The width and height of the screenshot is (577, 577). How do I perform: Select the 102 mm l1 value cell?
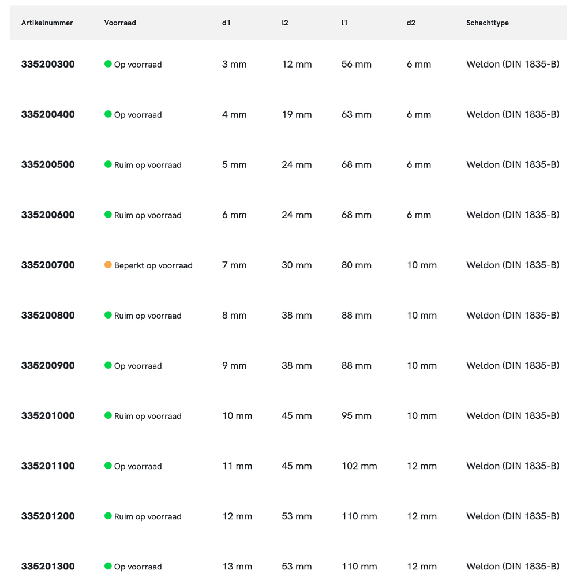click(359, 466)
